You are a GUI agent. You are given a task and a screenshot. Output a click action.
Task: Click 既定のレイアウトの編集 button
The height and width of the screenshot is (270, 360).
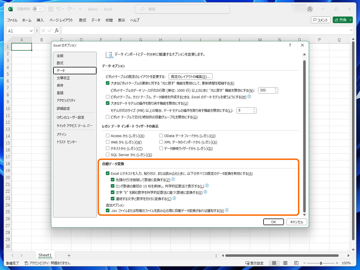[x=190, y=77]
